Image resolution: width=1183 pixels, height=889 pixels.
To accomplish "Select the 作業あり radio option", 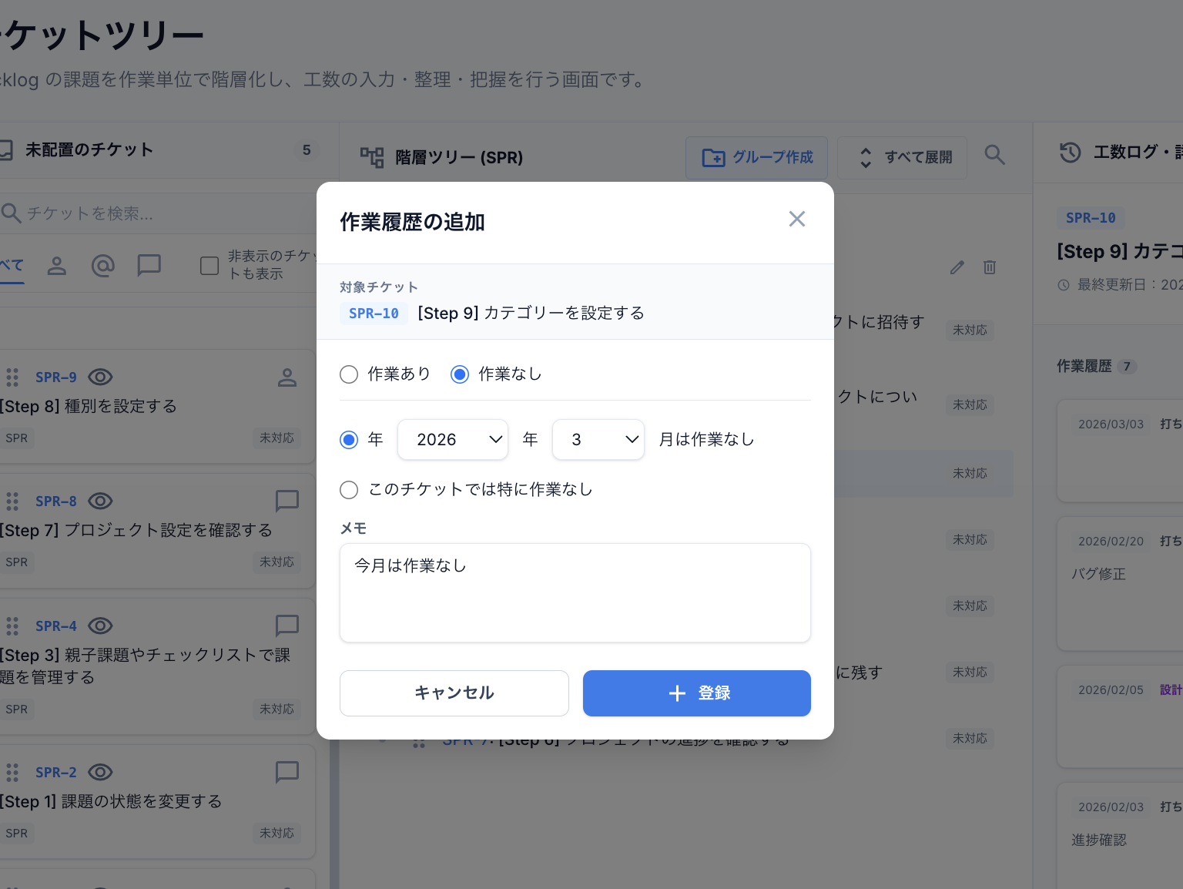I will 349,374.
